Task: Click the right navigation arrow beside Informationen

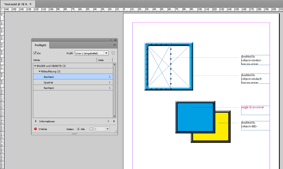Action: tap(114, 121)
